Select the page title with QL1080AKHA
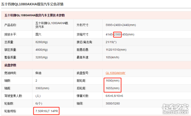 click(32, 4)
